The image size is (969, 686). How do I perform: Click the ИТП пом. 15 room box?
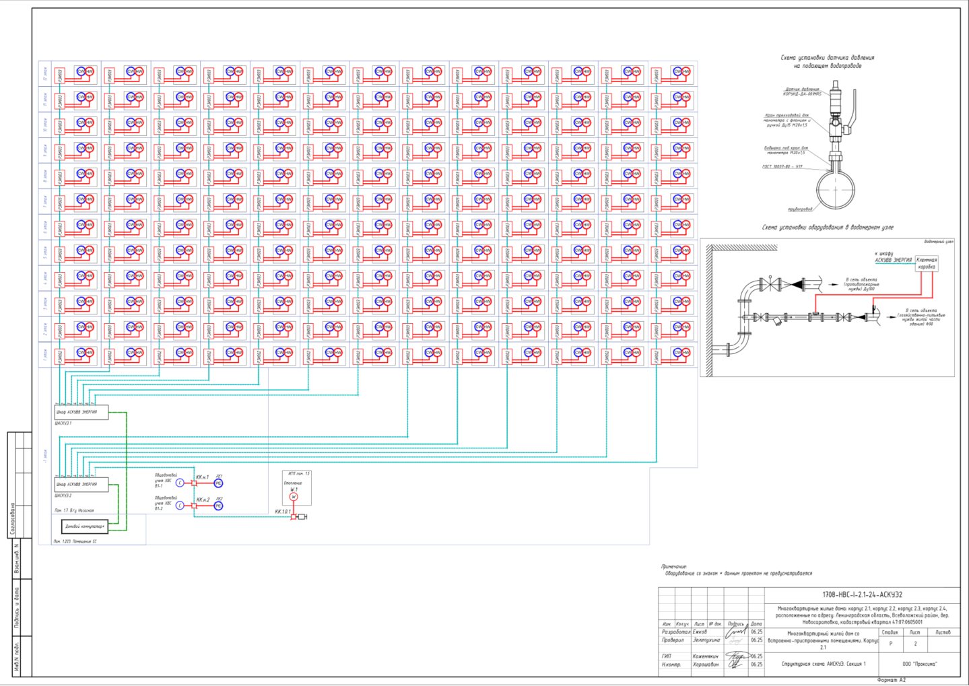pos(297,488)
